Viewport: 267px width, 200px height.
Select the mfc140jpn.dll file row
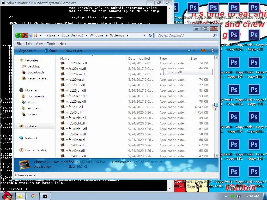135,156
